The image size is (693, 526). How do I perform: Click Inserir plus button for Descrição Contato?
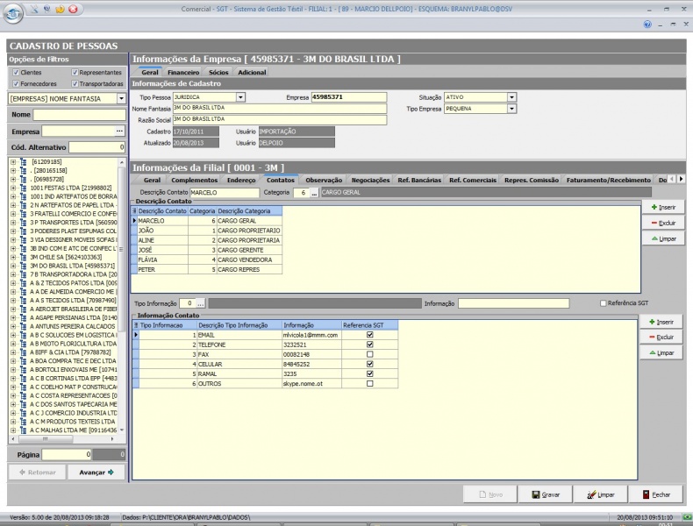point(662,207)
